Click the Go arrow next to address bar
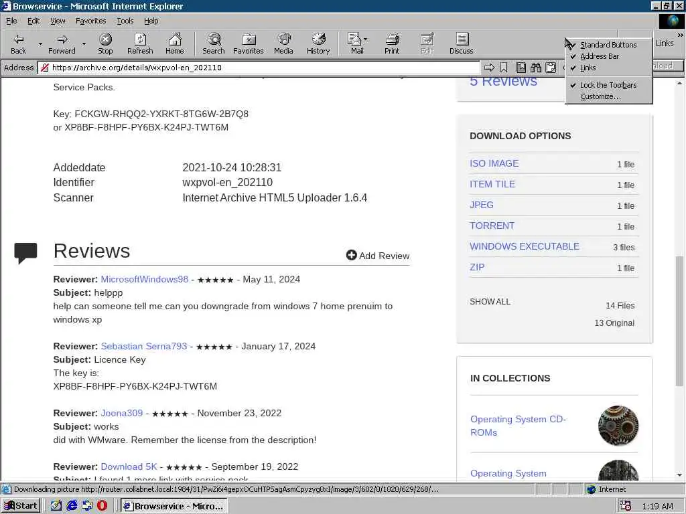Screen dimensions: 686x514 (x=489, y=68)
